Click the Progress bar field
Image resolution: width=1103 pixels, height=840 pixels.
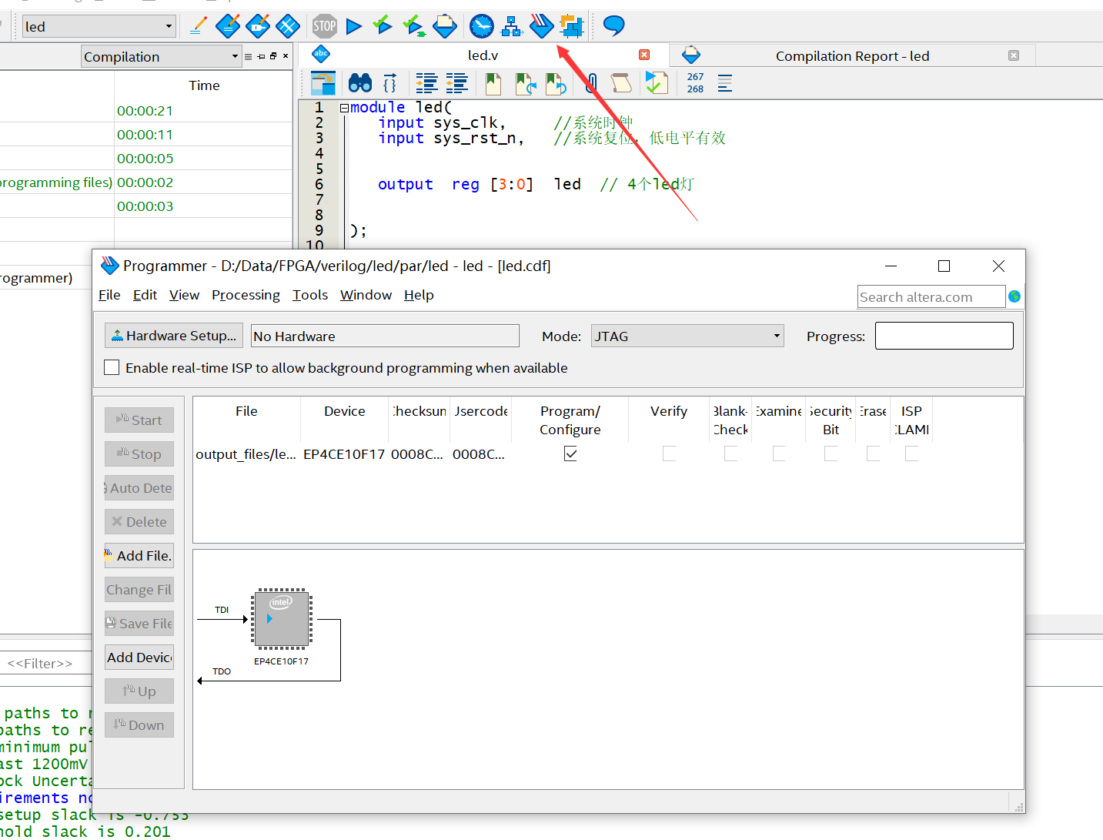(944, 336)
